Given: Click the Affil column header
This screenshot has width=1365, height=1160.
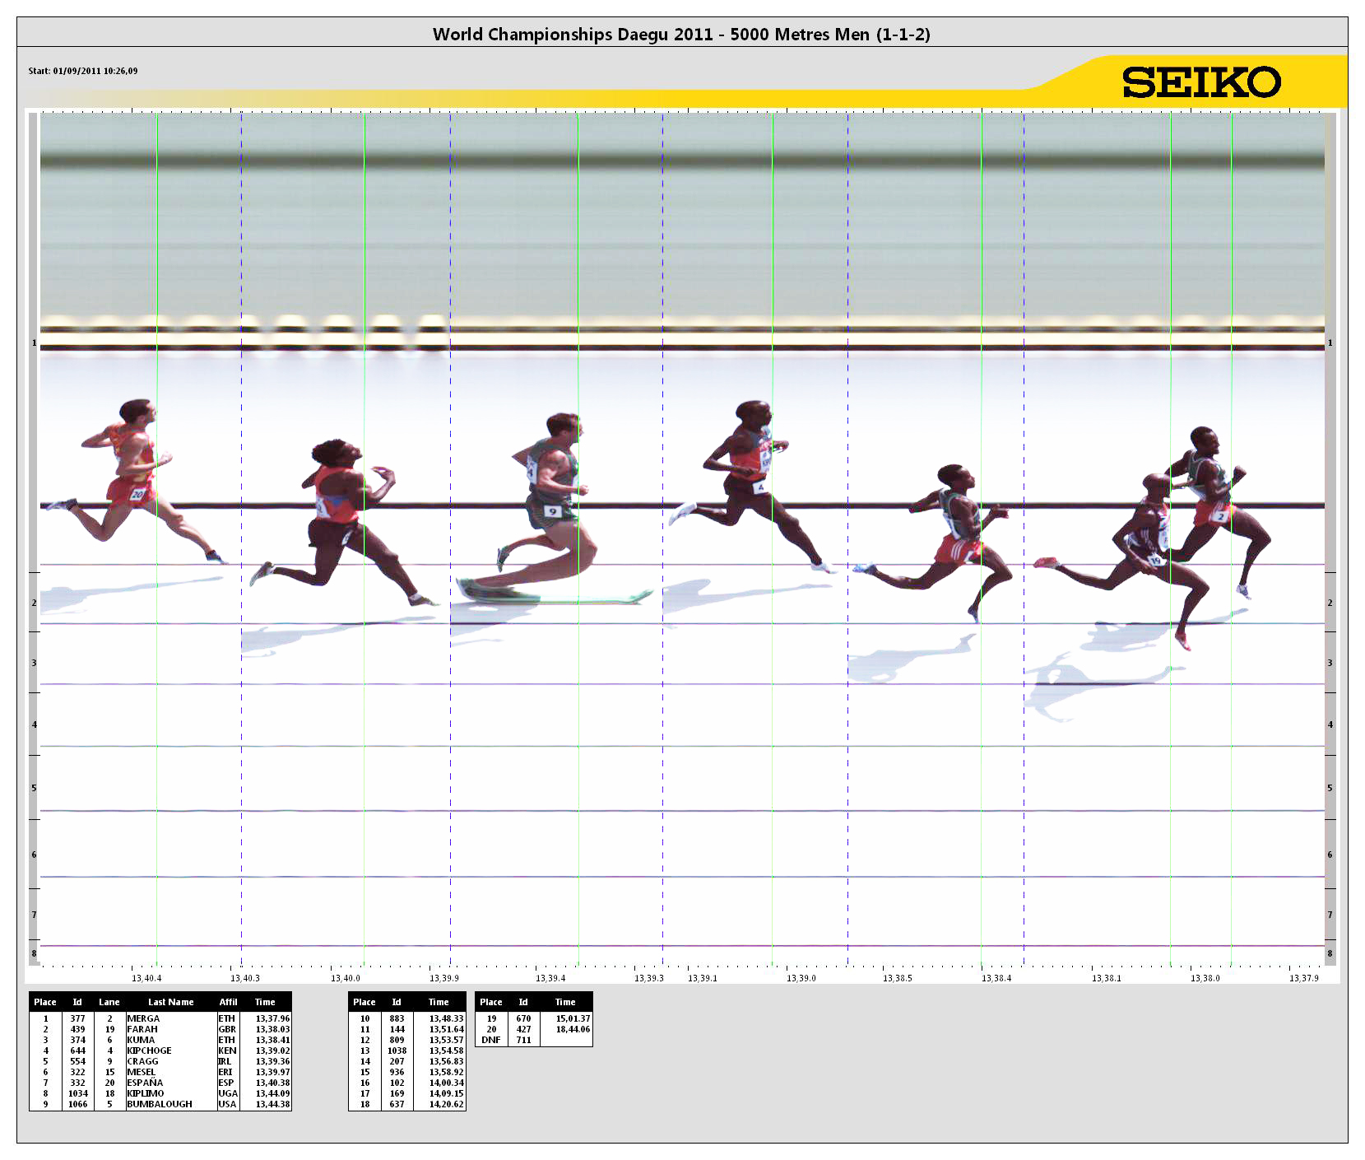Looking at the screenshot, I should pyautogui.click(x=228, y=1002).
